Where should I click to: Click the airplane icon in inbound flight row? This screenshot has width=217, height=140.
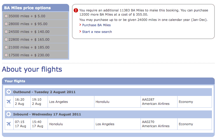[x=9, y=124]
